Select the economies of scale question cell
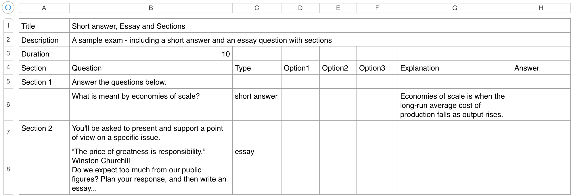571x195 pixels. (x=136, y=96)
